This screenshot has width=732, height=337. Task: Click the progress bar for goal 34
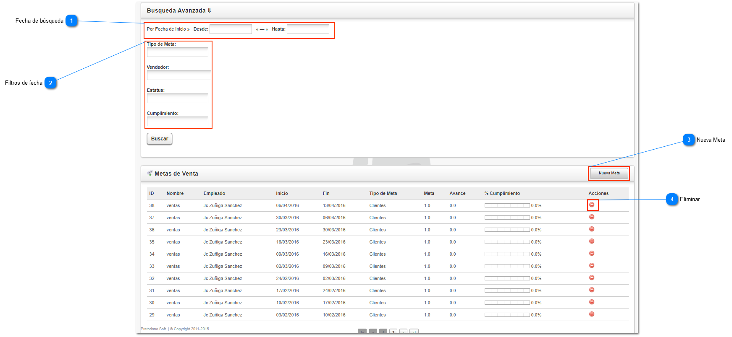[x=507, y=254]
